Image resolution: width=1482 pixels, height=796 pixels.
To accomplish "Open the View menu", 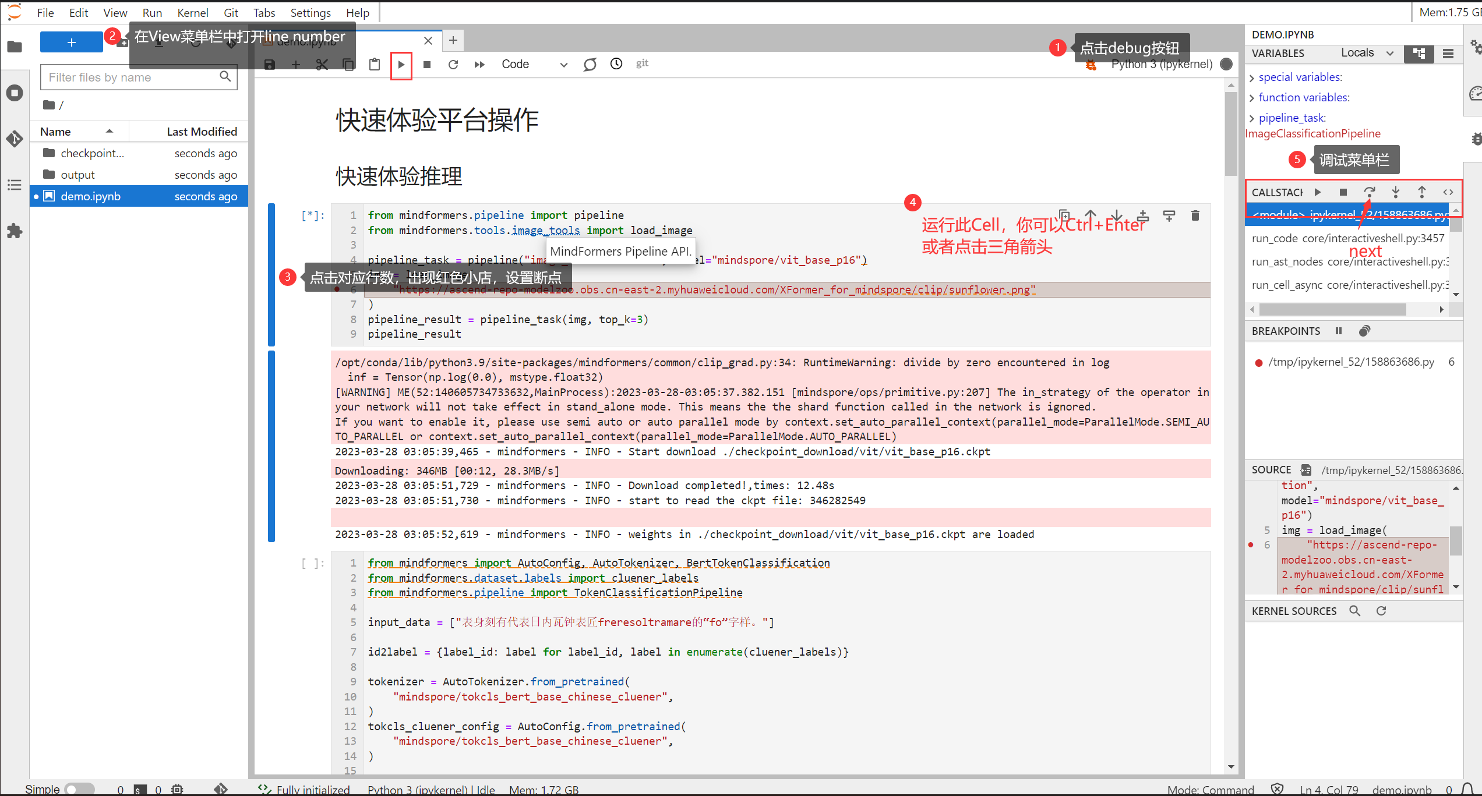I will 115,13.
